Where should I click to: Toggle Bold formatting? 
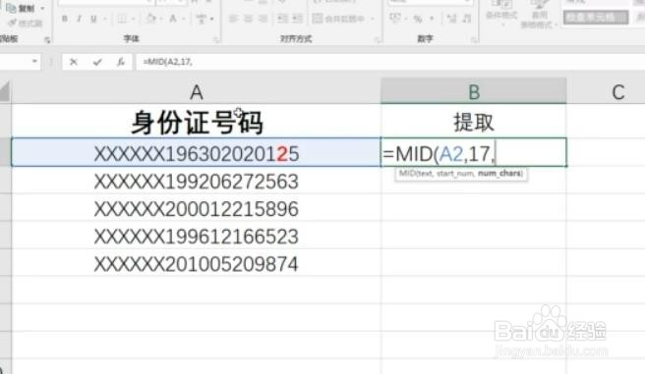pyautogui.click(x=65, y=19)
